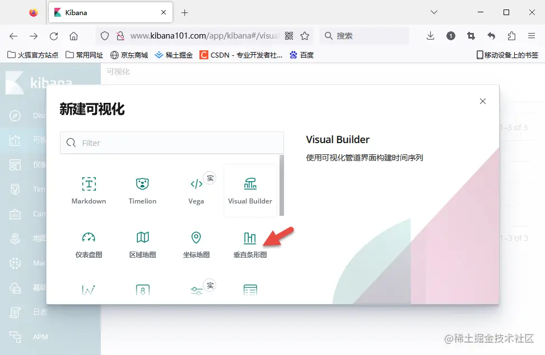Close the Kibana tab
This screenshot has height=355, width=545.
(x=164, y=12)
